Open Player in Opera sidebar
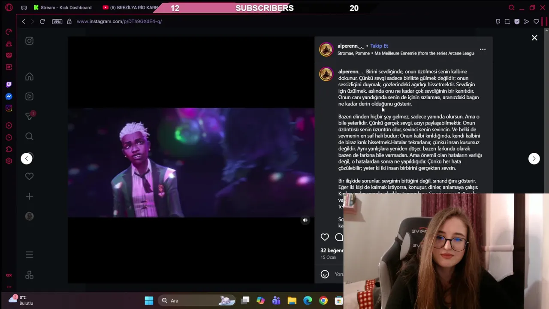This screenshot has width=549, height=309. point(9,126)
